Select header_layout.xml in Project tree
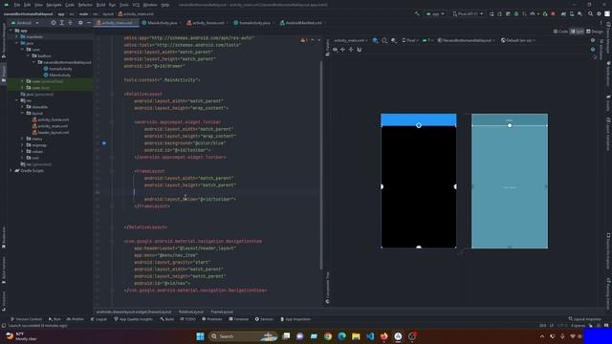 [51, 132]
